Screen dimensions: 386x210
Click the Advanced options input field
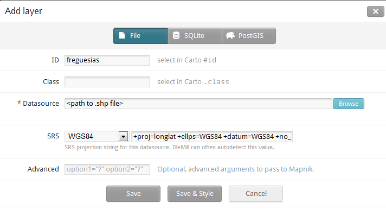pyautogui.click(x=107, y=169)
